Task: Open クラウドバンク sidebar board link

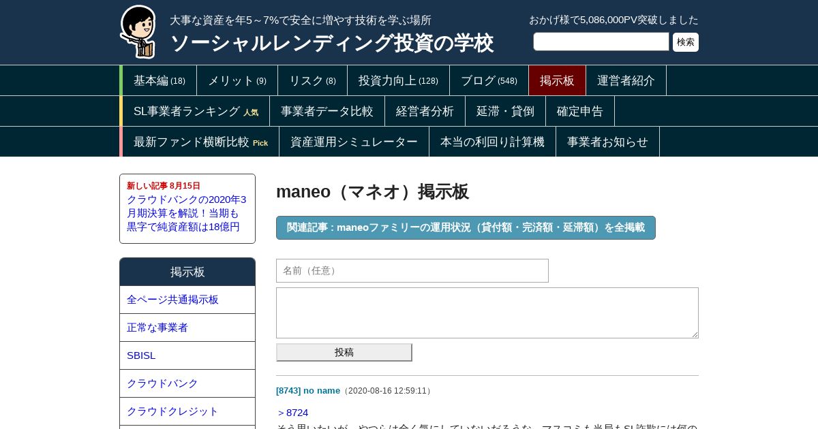Action: (187, 383)
